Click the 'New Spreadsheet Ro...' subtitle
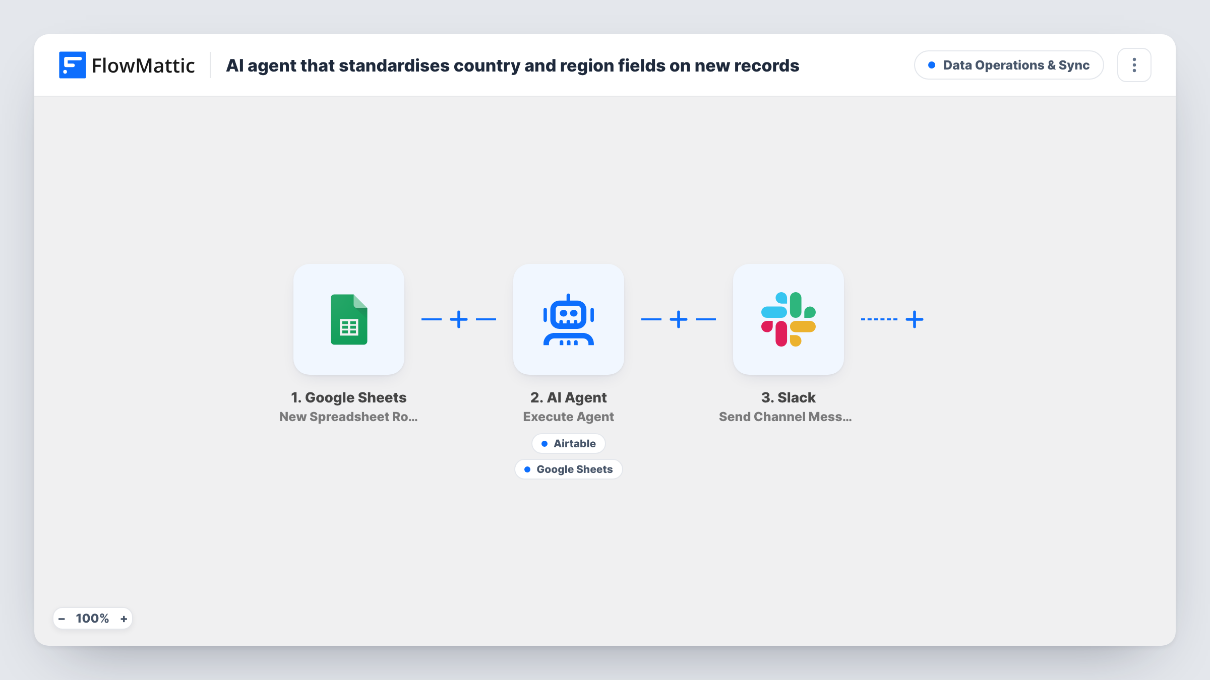 click(348, 417)
